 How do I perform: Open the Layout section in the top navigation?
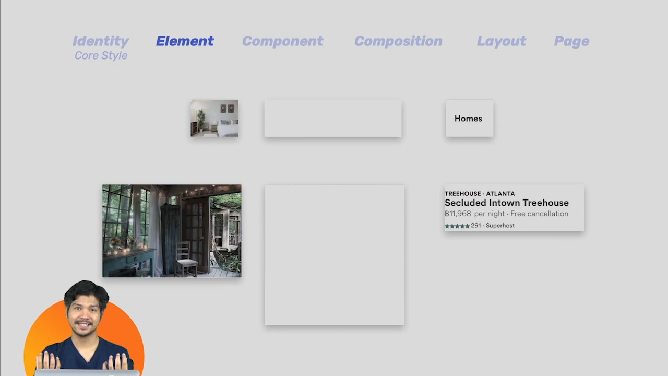tap(501, 41)
